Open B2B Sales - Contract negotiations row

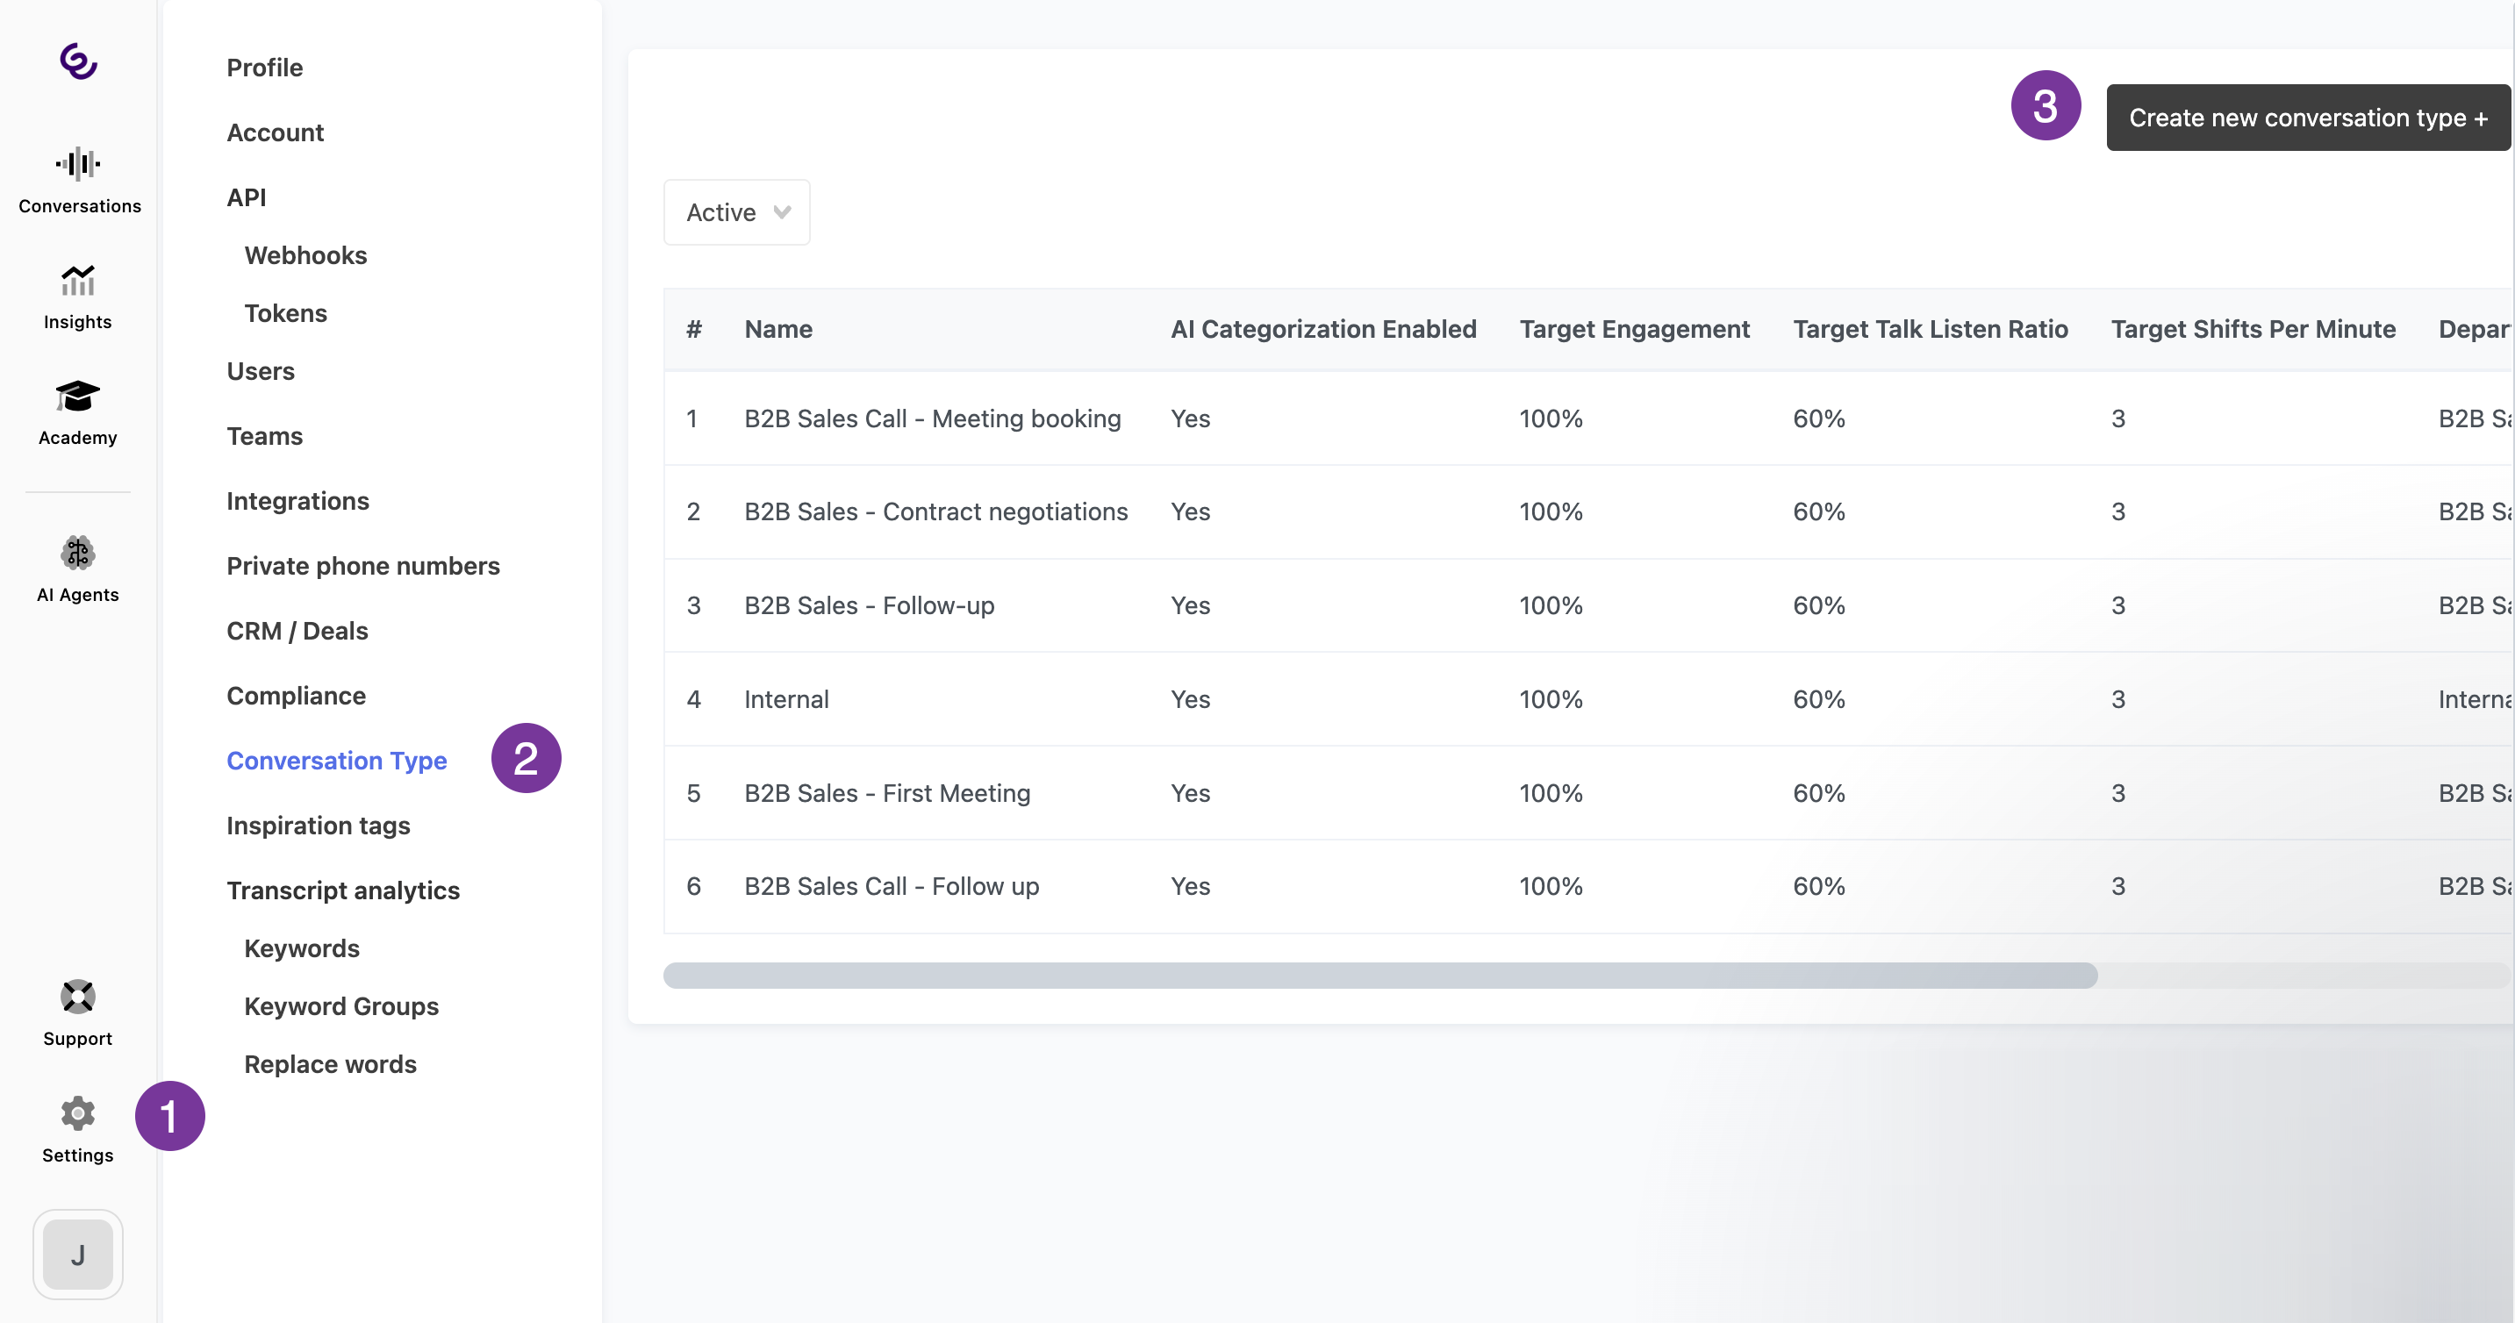935,511
